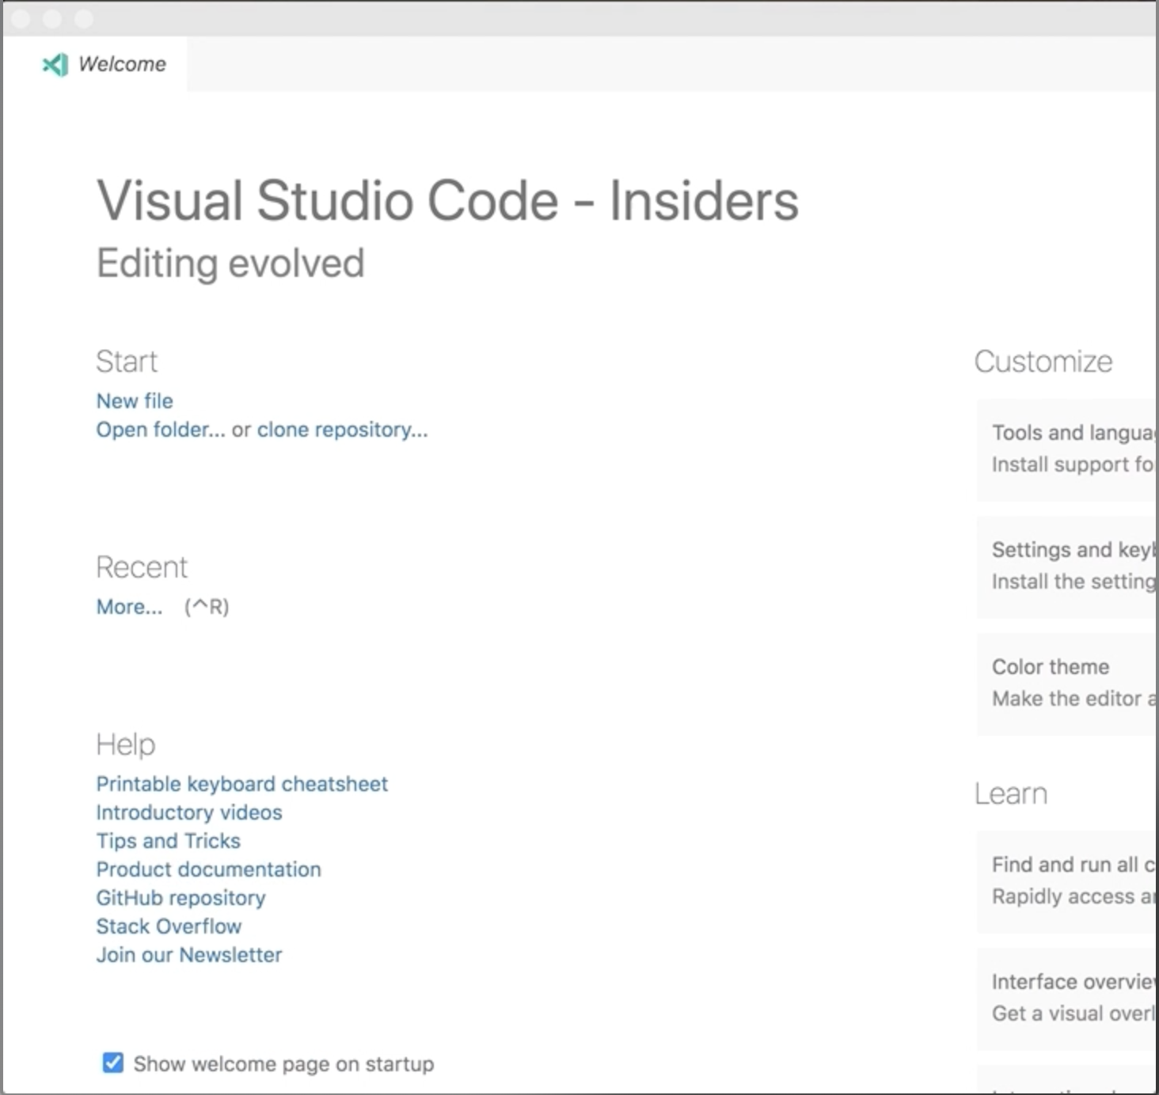Watch the Introductory videos
The height and width of the screenshot is (1095, 1159).
click(x=188, y=813)
